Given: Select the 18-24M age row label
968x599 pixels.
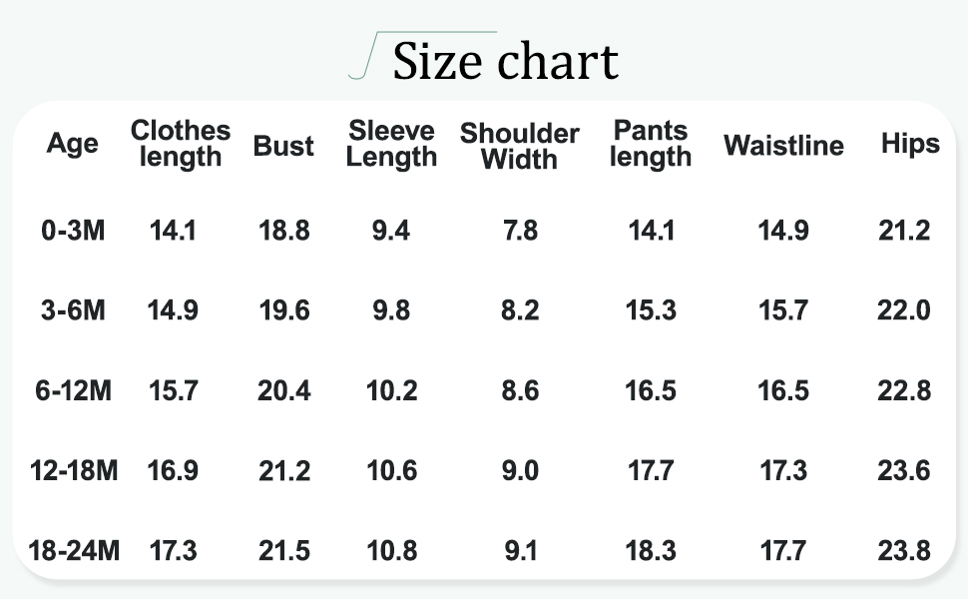Looking at the screenshot, I should (73, 550).
